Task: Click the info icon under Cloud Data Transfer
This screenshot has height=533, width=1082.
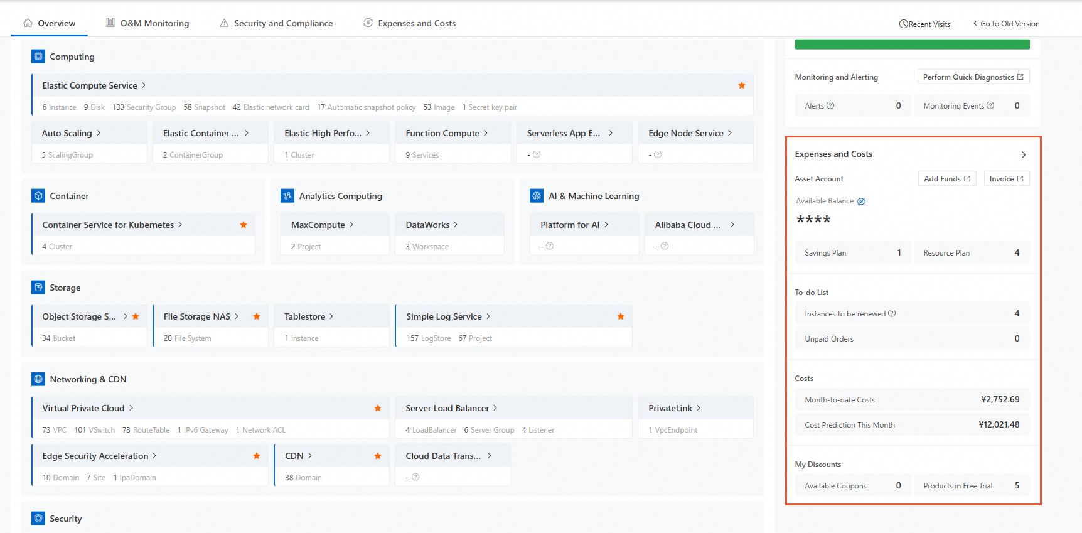Action: point(415,477)
